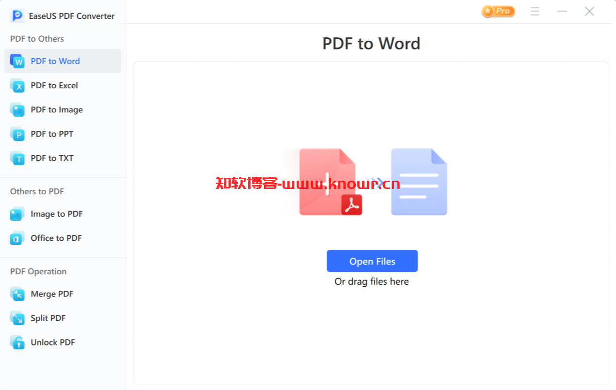Close the EaseUS PDF Converter window
Image resolution: width=616 pixels, height=390 pixels.
[589, 11]
